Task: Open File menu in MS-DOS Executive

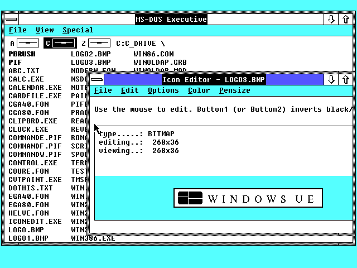Action: (17, 30)
